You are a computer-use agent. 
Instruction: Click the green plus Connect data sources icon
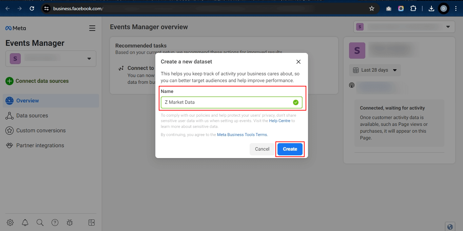(x=10, y=81)
